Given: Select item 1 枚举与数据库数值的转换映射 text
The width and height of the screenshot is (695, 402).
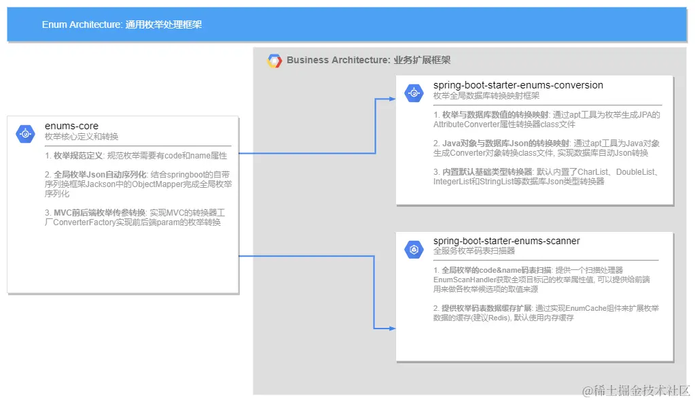Looking at the screenshot, I should point(546,120).
